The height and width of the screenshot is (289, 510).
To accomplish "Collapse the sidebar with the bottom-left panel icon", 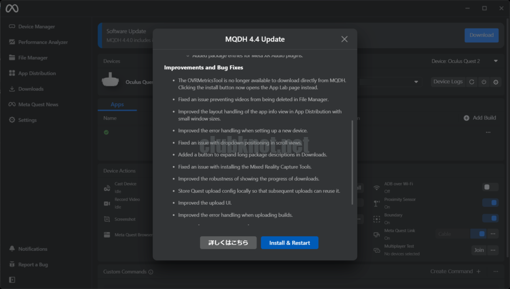I will (x=12, y=280).
